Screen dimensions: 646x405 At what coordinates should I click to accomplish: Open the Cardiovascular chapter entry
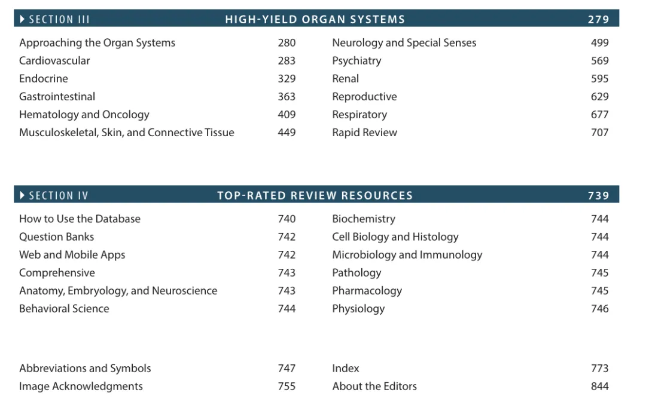tap(54, 60)
